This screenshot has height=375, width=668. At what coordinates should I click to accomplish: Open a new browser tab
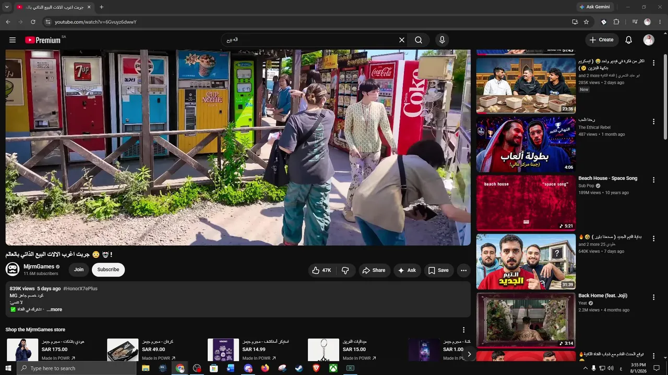pyautogui.click(x=101, y=7)
